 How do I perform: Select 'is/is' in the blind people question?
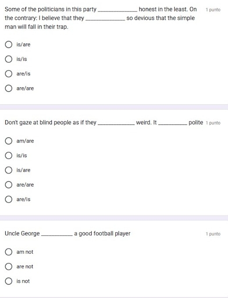click(9, 156)
